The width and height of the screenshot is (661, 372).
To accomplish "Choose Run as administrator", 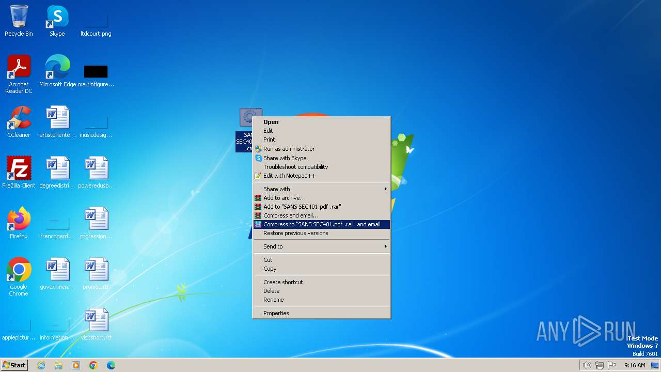I will tap(321, 149).
